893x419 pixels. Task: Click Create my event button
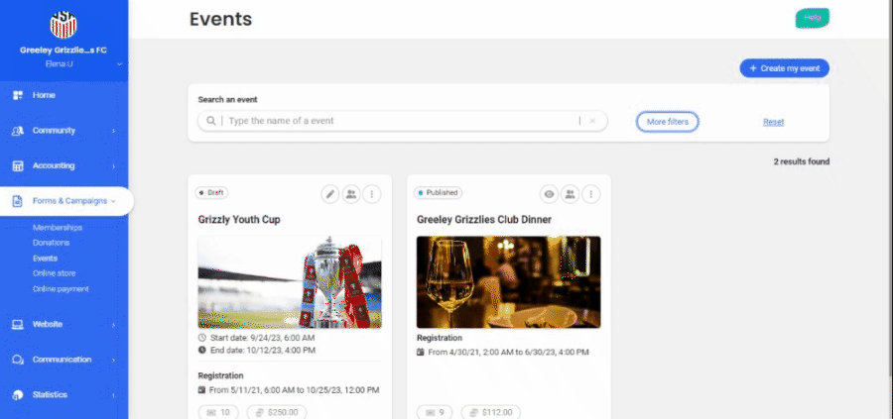click(x=784, y=68)
